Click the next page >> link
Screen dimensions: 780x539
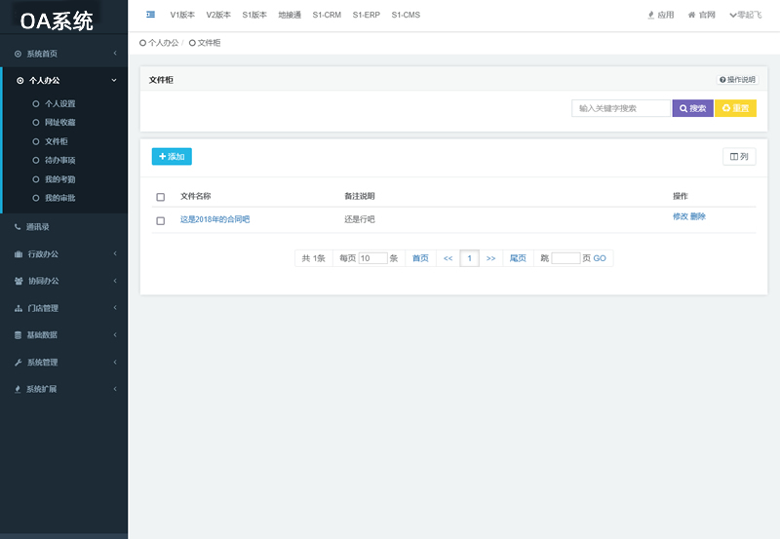click(491, 258)
